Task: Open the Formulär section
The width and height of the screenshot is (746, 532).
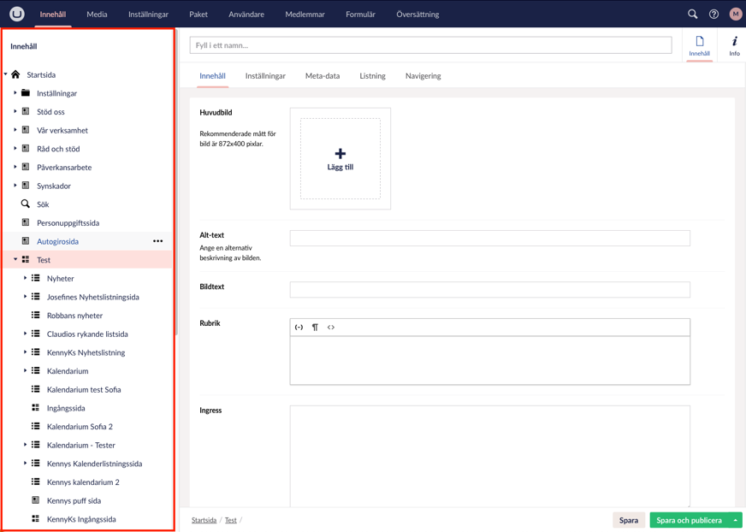Action: [x=361, y=15]
